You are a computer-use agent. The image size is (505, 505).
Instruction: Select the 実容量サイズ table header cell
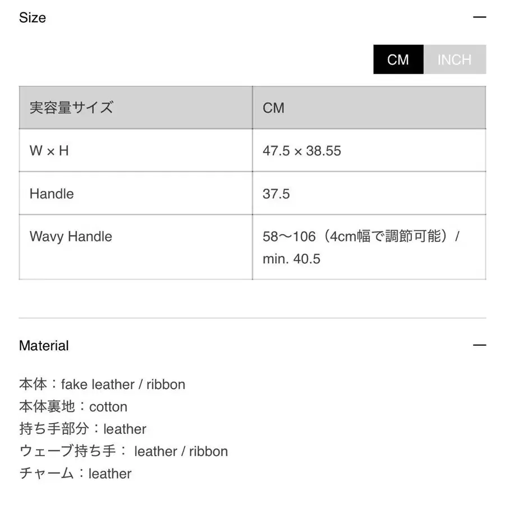71,108
